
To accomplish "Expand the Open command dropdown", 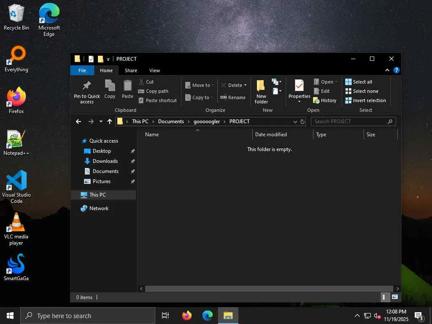I will click(336, 82).
